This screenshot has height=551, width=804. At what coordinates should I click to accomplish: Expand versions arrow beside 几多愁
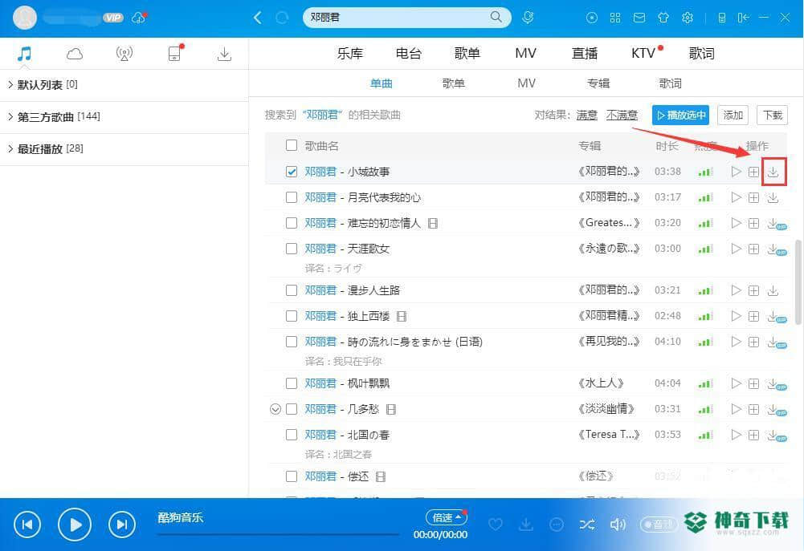(x=275, y=409)
